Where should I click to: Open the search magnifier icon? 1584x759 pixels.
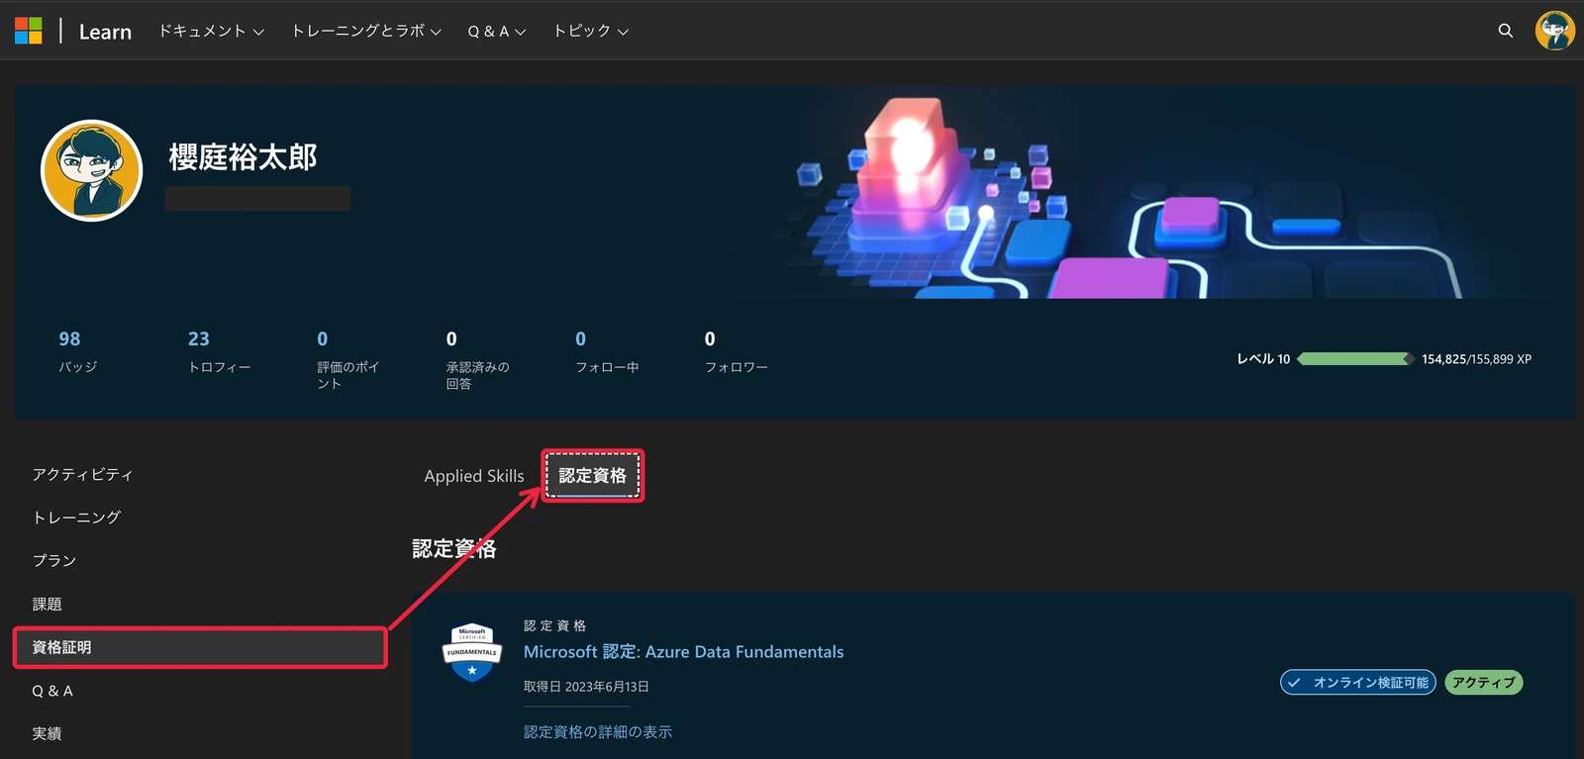(x=1506, y=31)
